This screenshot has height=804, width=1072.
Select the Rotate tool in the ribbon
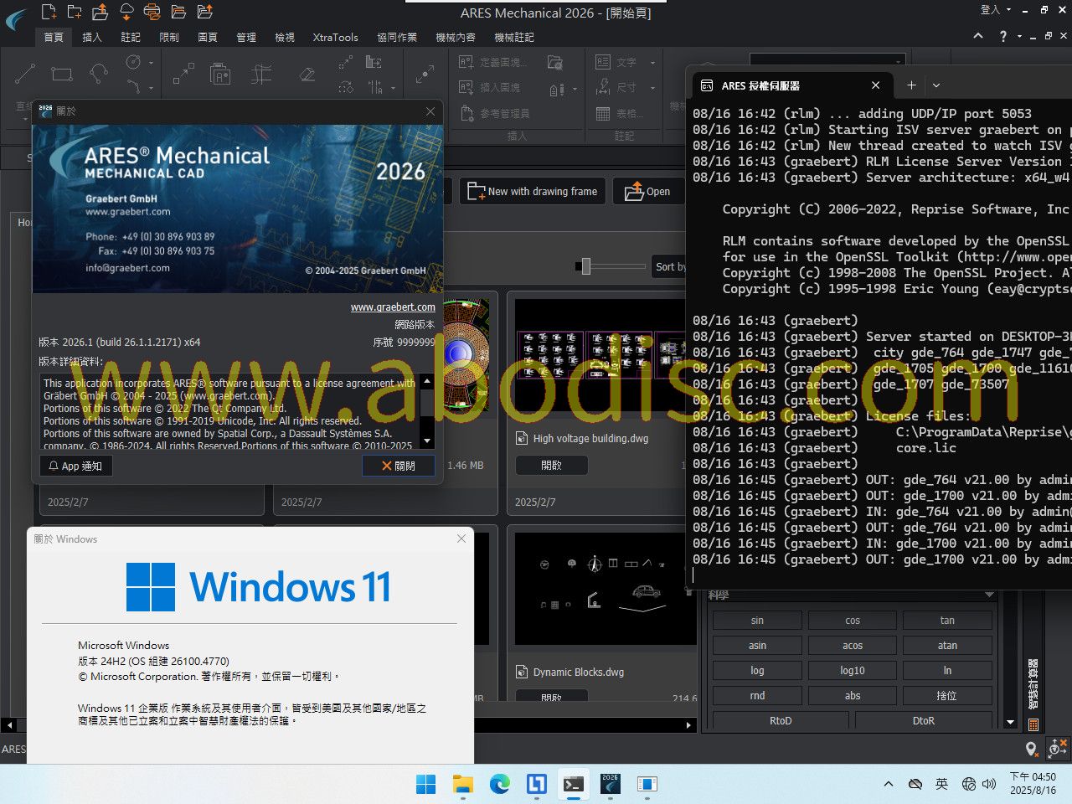pos(346,86)
